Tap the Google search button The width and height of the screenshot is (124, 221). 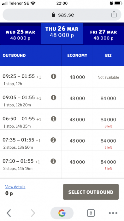[62, 213]
